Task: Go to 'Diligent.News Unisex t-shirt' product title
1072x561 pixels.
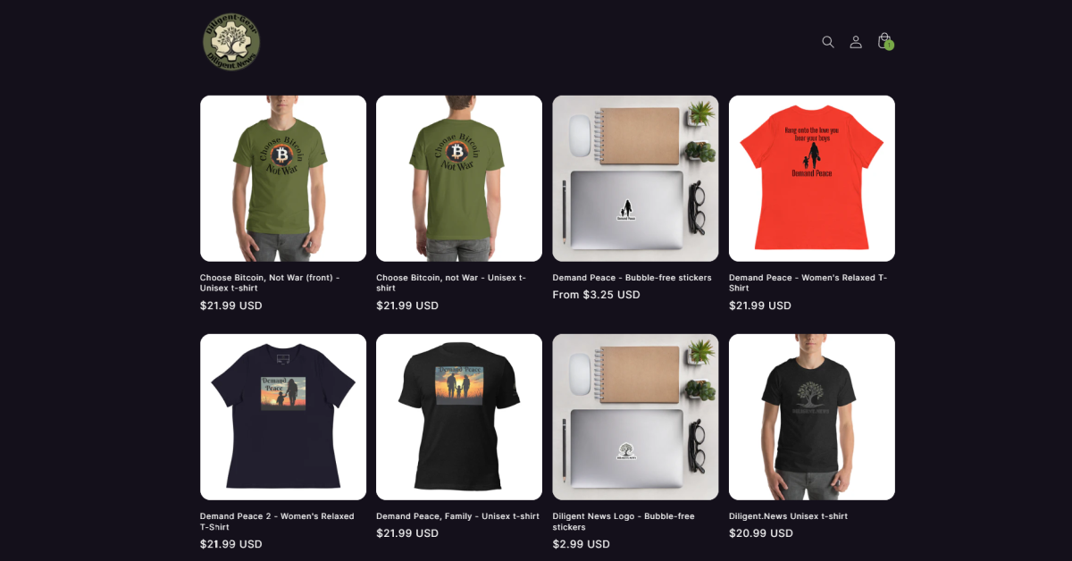Action: pos(788,516)
